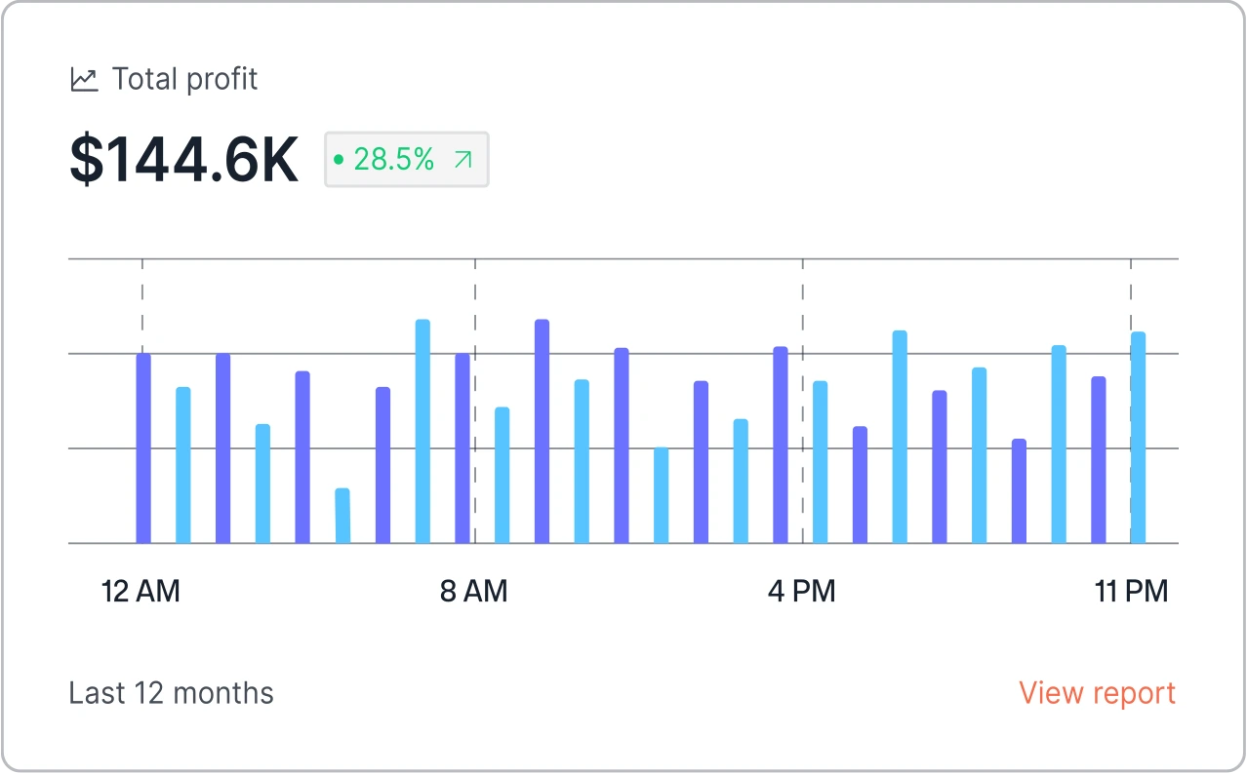Viewport: 1247px width, 774px height.
Task: Click the green dot in the 28.5% badge
Action: click(339, 160)
